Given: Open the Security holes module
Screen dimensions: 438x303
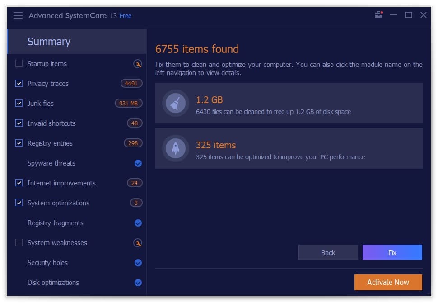Looking at the screenshot, I should tap(47, 263).
